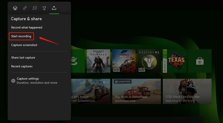Open the Microsoft Store bag tile
223x123 pixels.
click(200, 61)
